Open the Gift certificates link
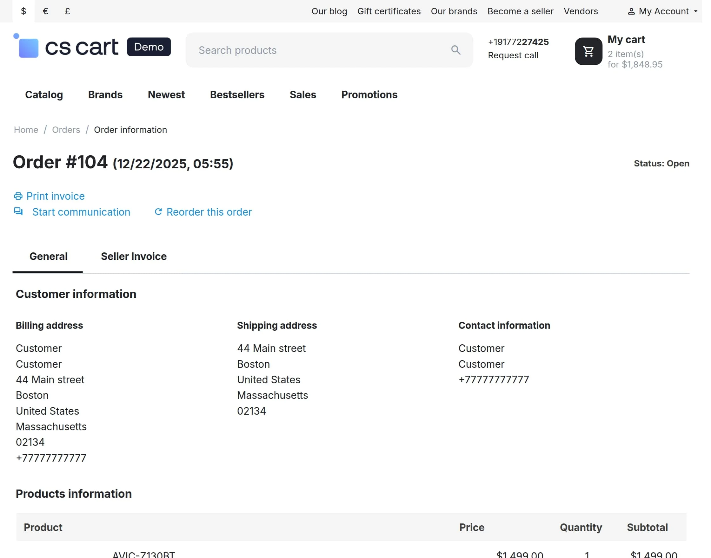This screenshot has width=711, height=558. pyautogui.click(x=389, y=11)
